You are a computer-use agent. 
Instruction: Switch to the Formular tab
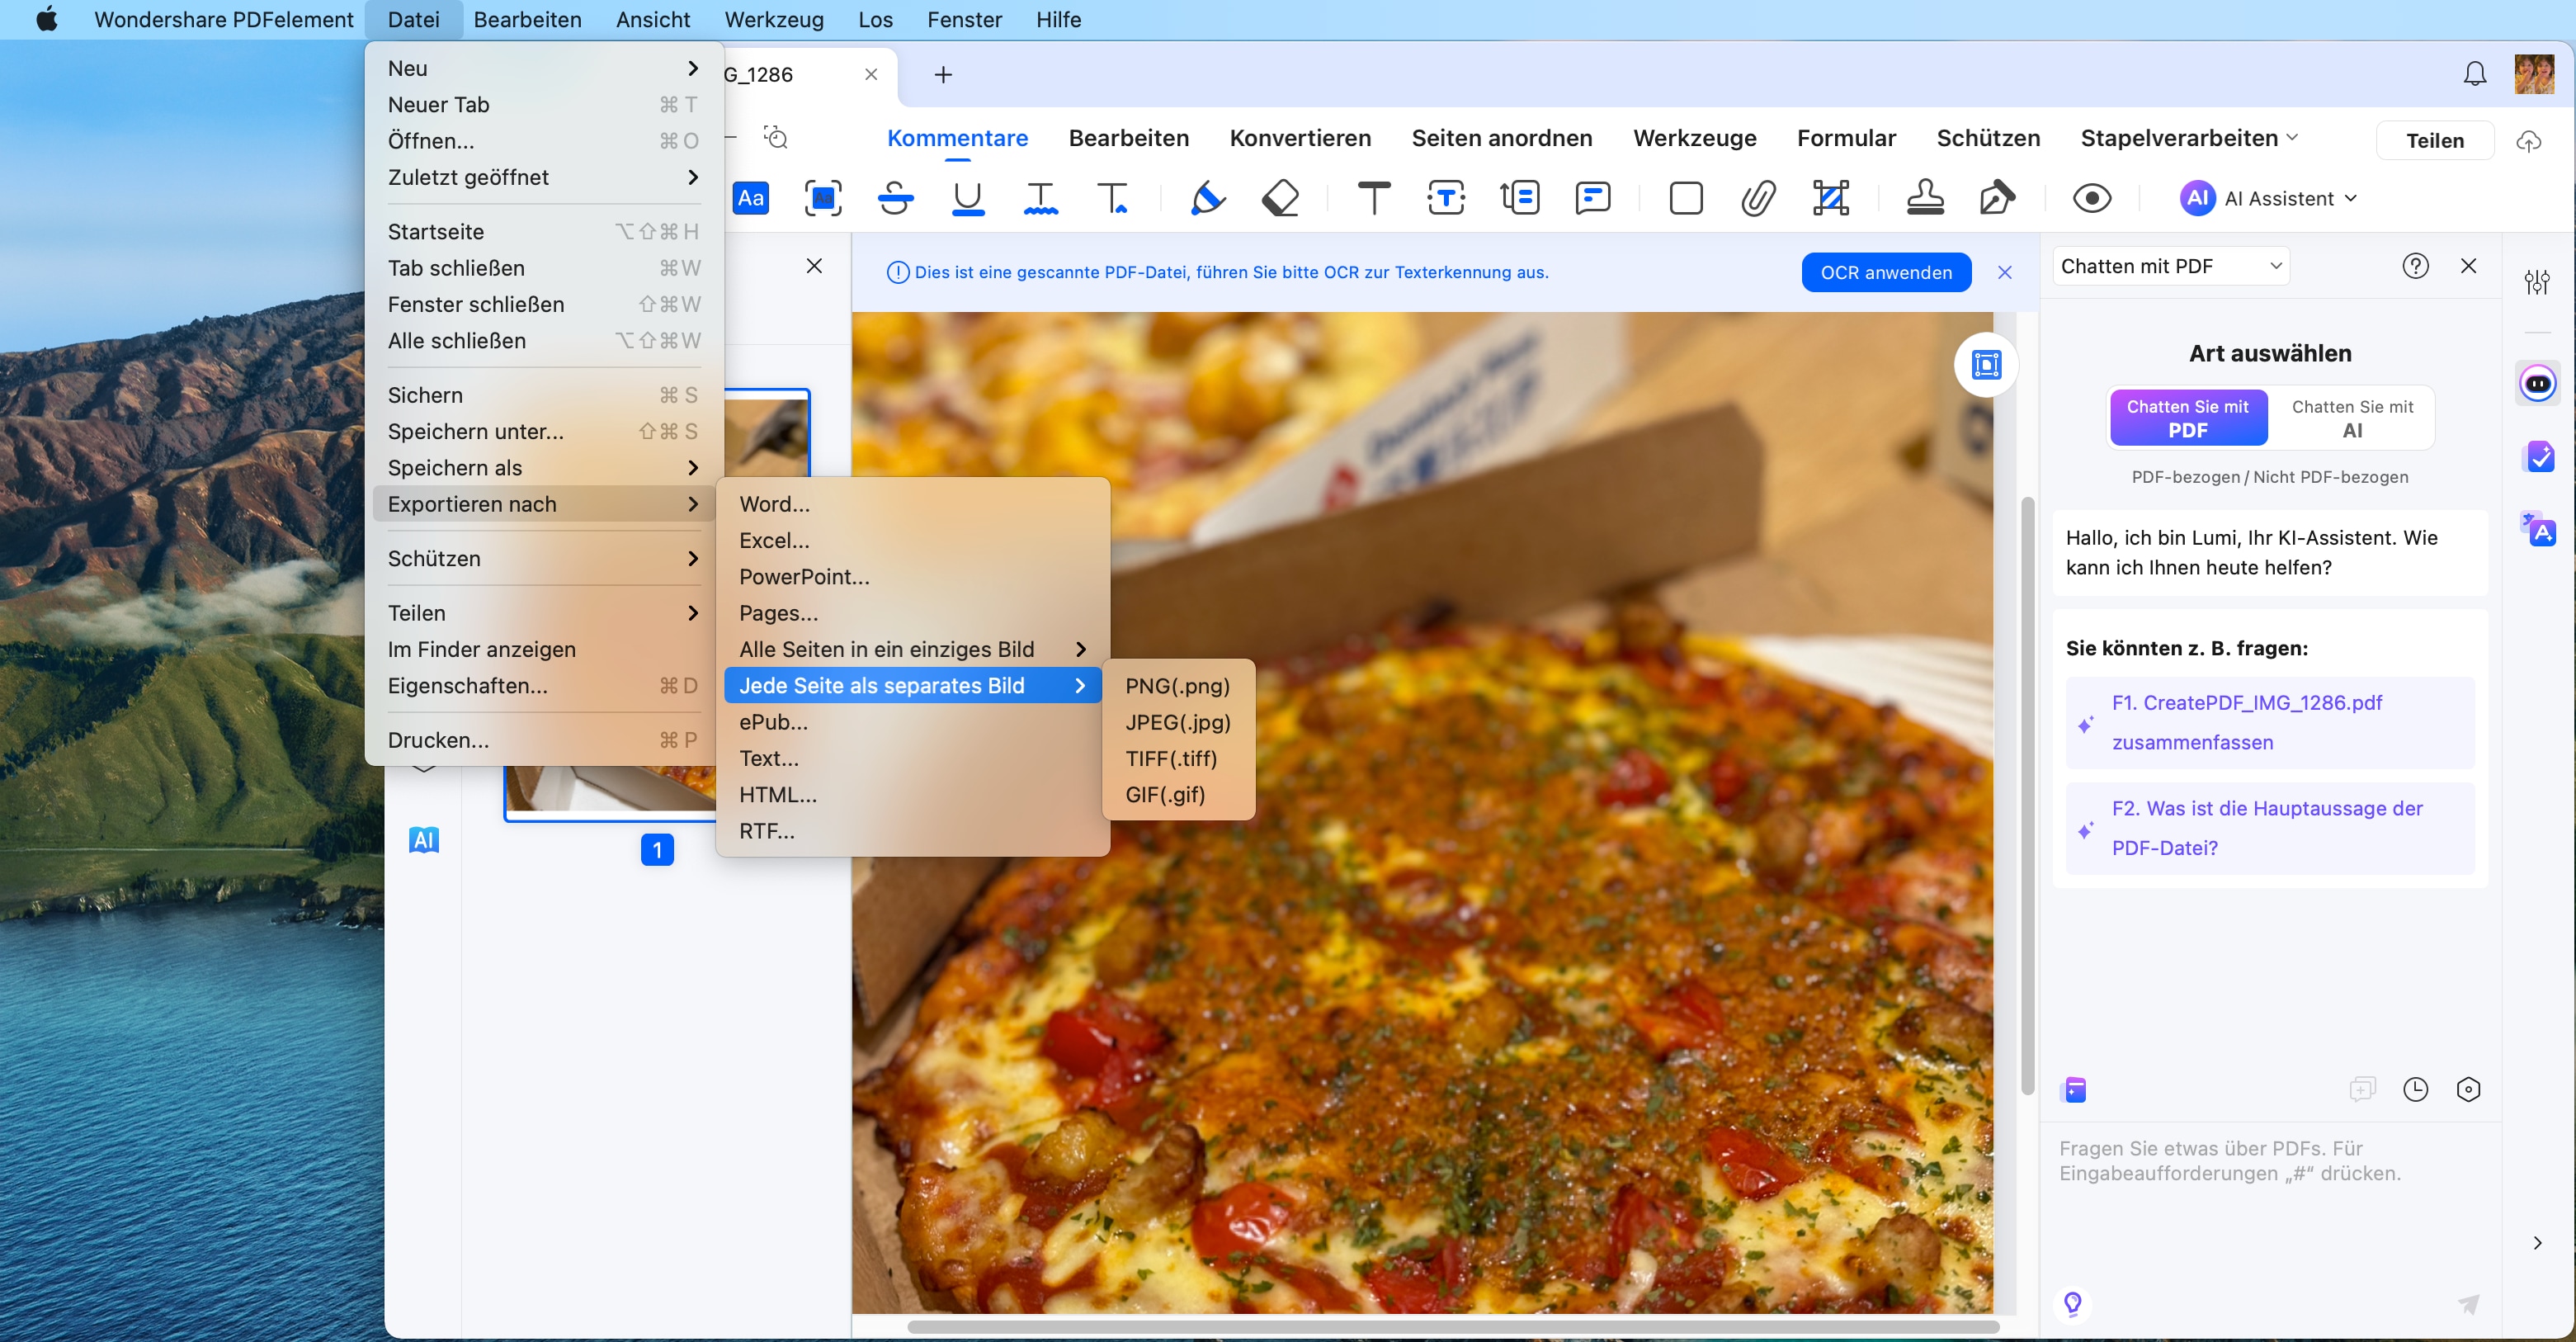[x=1846, y=138]
